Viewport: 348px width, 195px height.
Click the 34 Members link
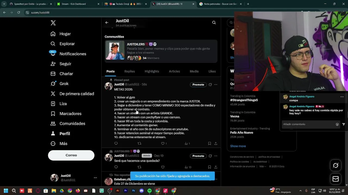click(x=151, y=58)
